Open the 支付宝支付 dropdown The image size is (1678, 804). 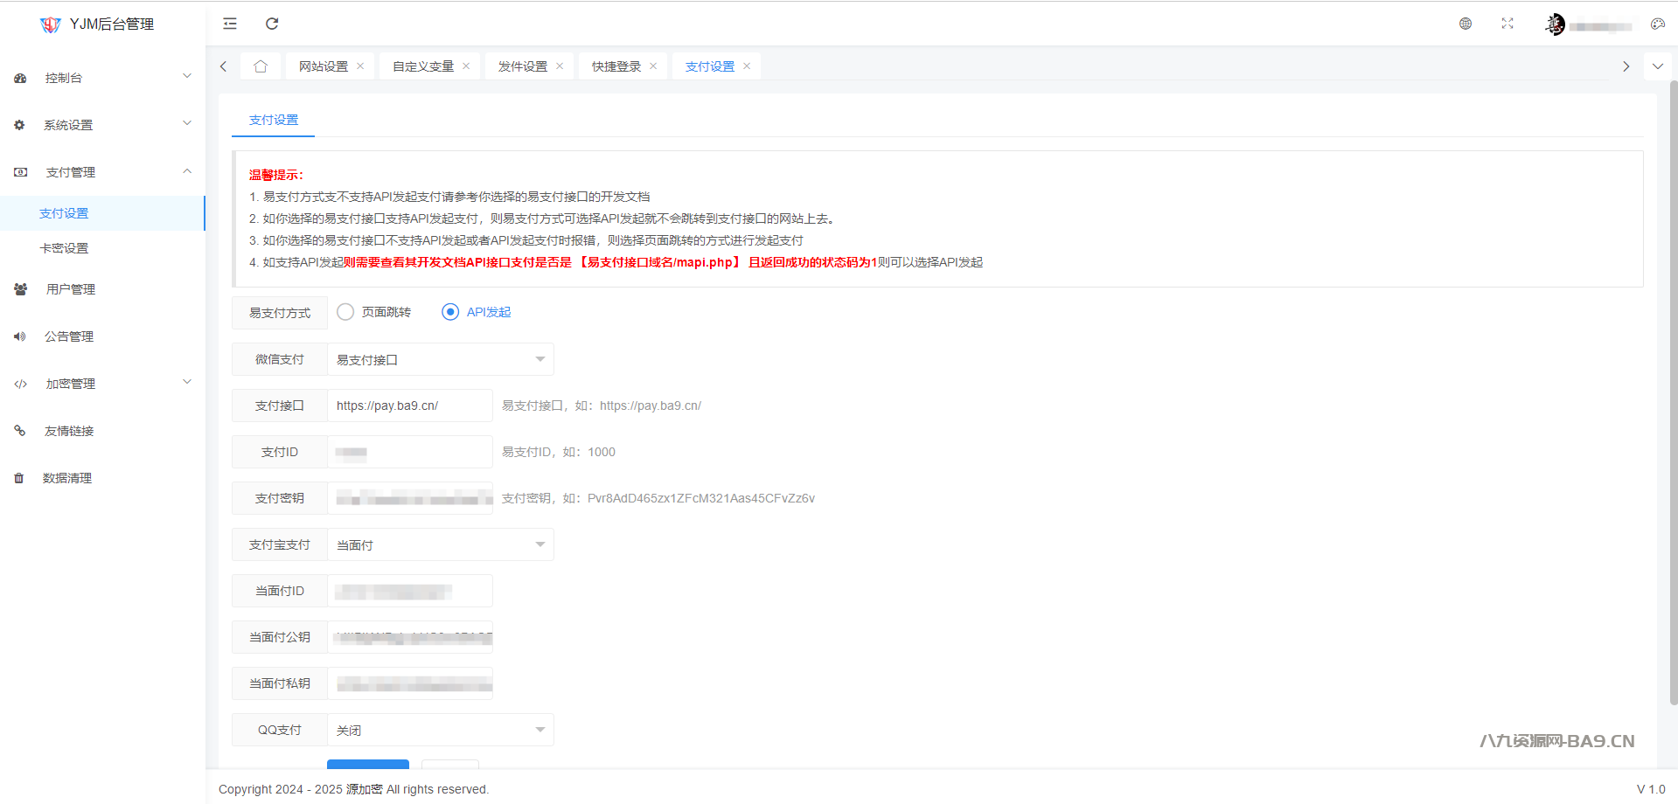(440, 544)
